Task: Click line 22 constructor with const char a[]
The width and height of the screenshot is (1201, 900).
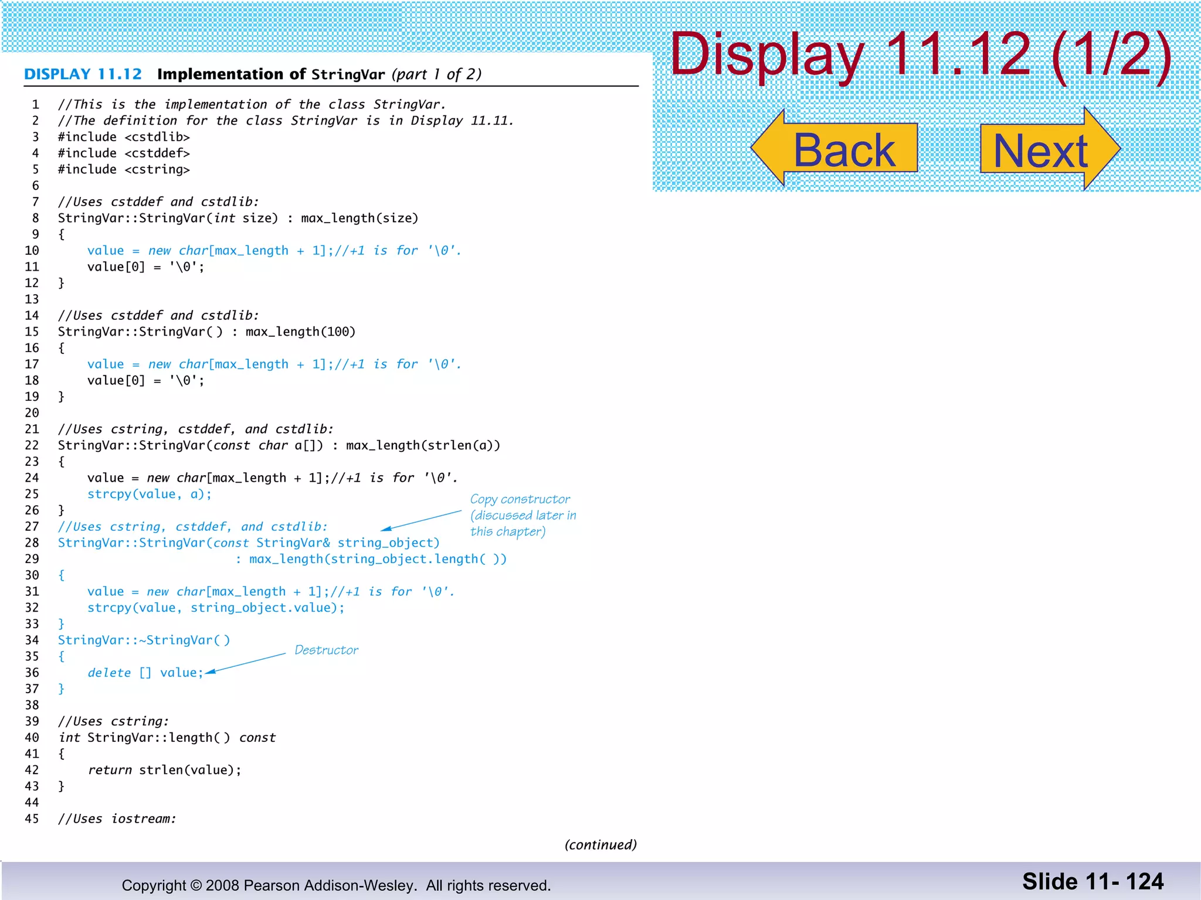Action: click(279, 446)
